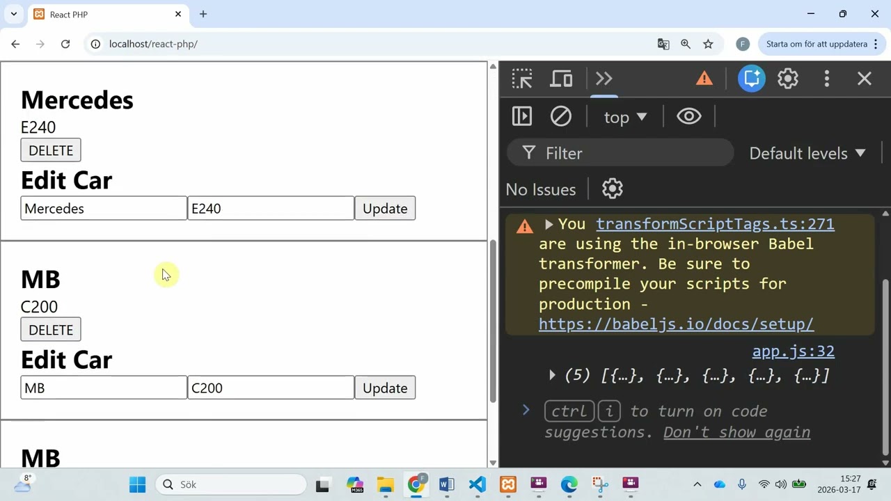
Task: Click the taskbar 'Sök' search box
Action: tap(231, 484)
